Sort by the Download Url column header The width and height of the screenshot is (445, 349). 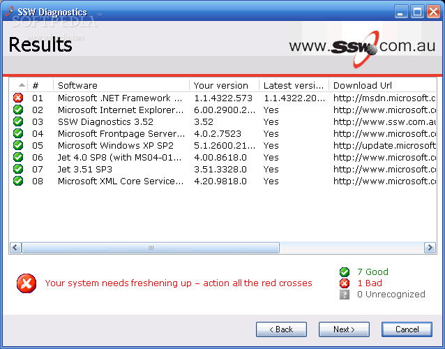pyautogui.click(x=382, y=85)
